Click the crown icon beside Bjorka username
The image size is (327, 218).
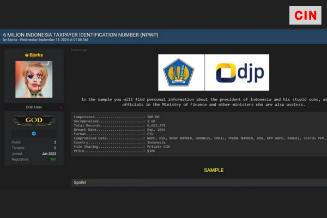coord(26,55)
